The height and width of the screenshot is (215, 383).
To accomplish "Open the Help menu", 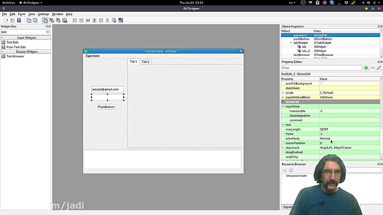I will point(69,14).
